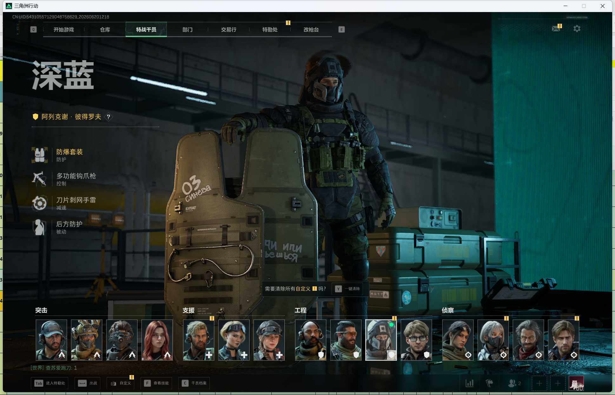This screenshot has width=615, height=395.
Task: Click the 支援 class heading
Action: (x=188, y=310)
